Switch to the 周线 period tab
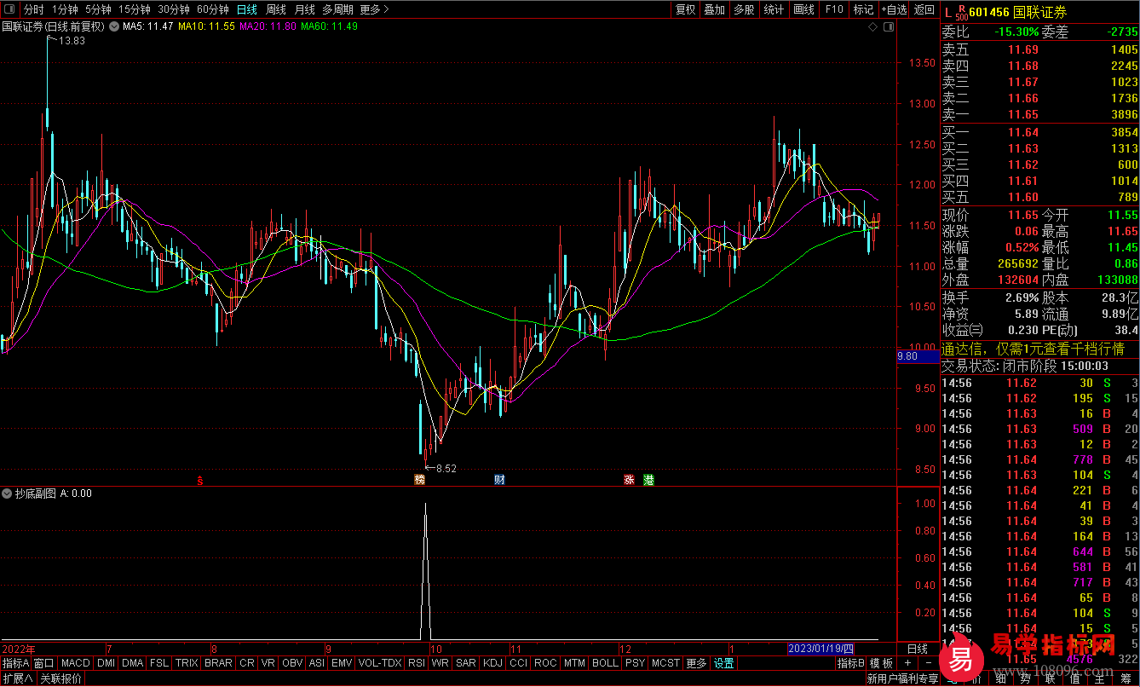The image size is (1140, 687). [276, 9]
